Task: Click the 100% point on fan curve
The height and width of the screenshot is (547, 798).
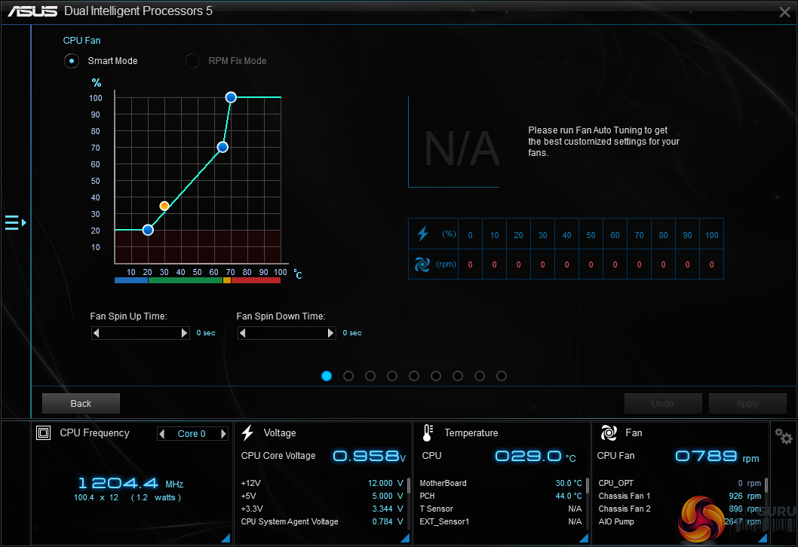Action: click(x=231, y=97)
